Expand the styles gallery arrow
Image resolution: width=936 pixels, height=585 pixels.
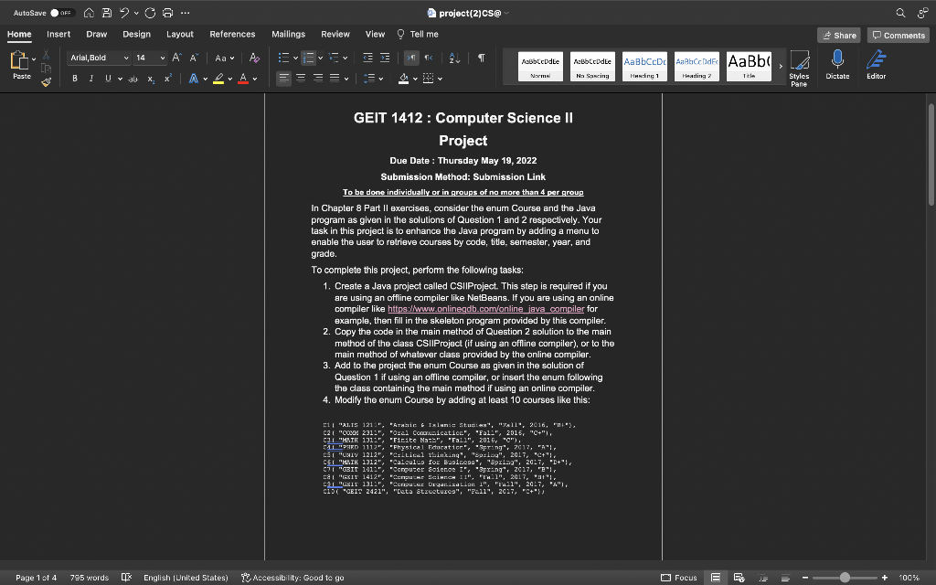(781, 66)
